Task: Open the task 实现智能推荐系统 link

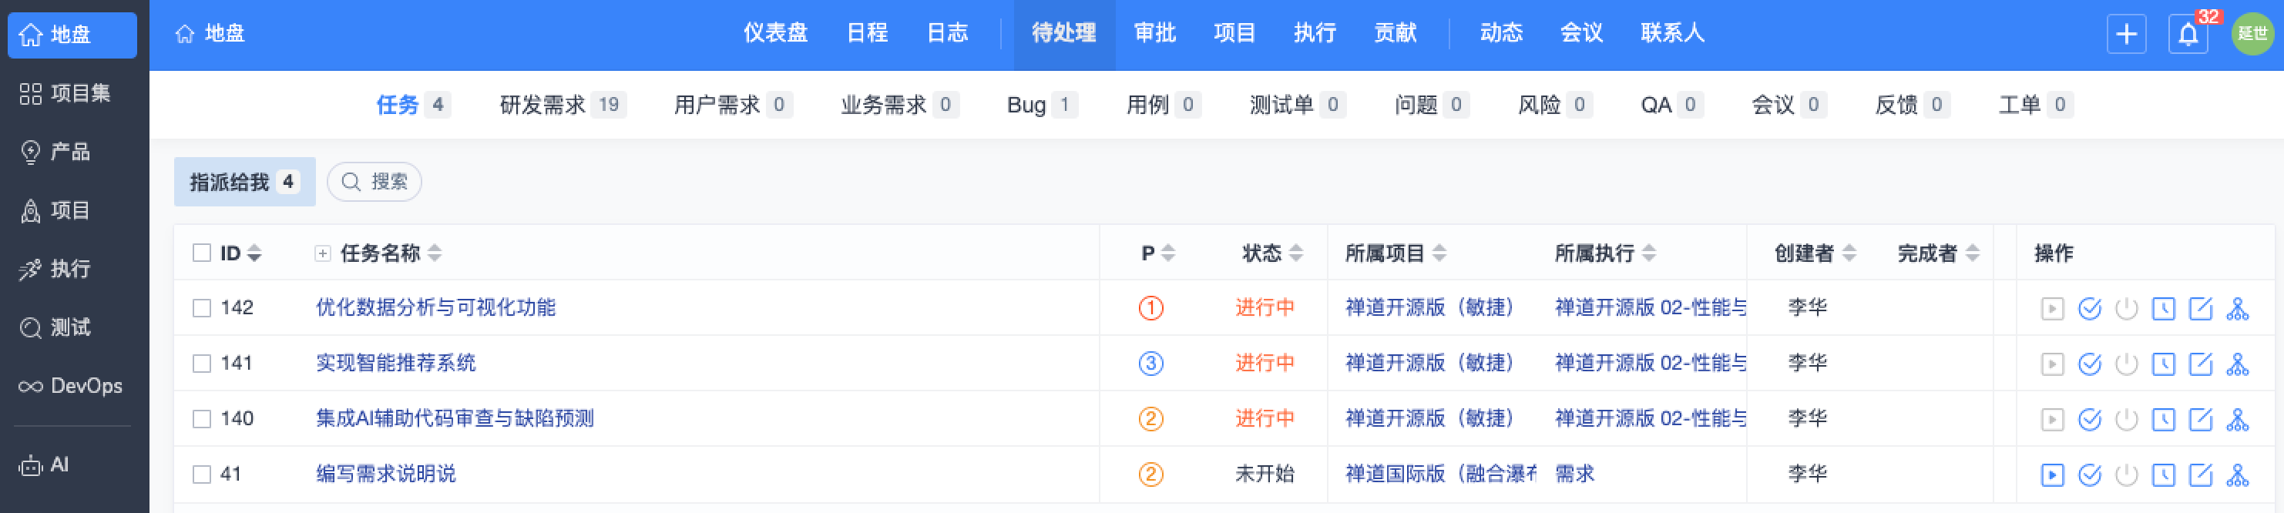Action: point(395,364)
